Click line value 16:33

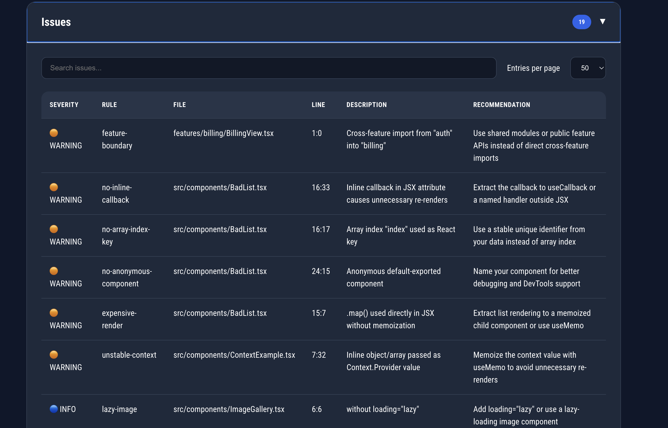pyautogui.click(x=321, y=187)
